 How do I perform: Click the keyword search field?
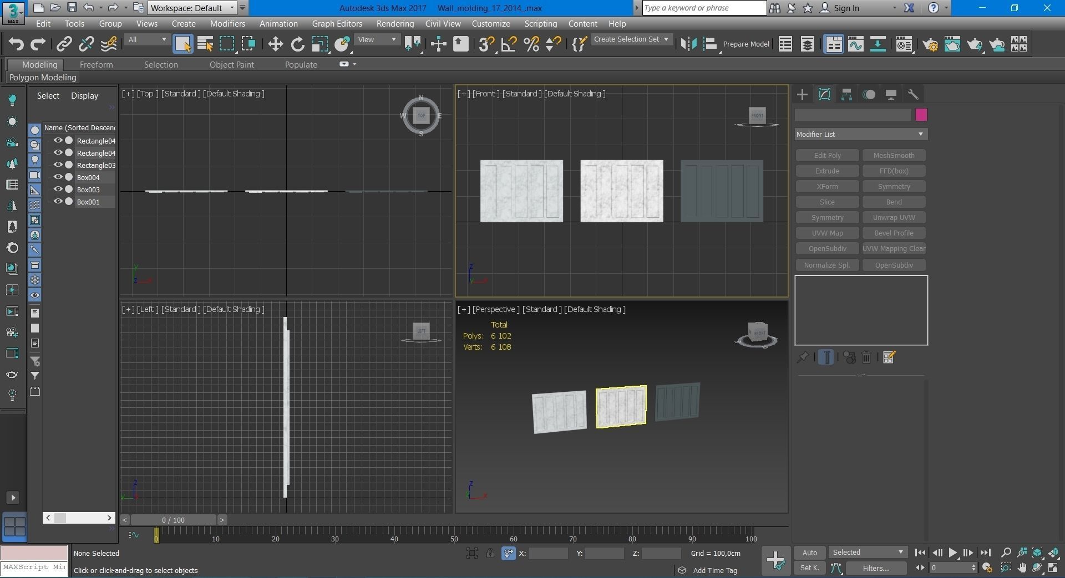click(x=704, y=8)
